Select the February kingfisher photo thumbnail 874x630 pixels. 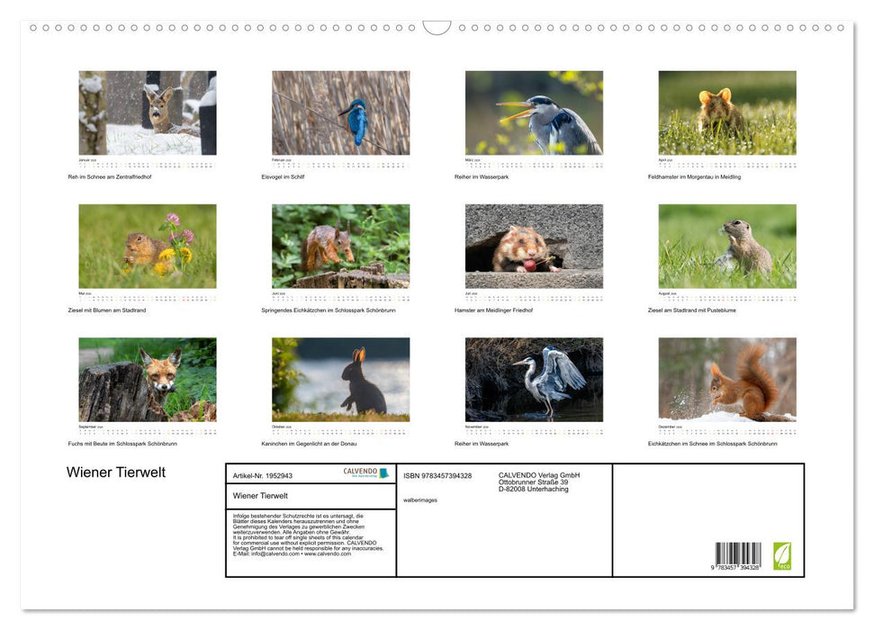(342, 111)
